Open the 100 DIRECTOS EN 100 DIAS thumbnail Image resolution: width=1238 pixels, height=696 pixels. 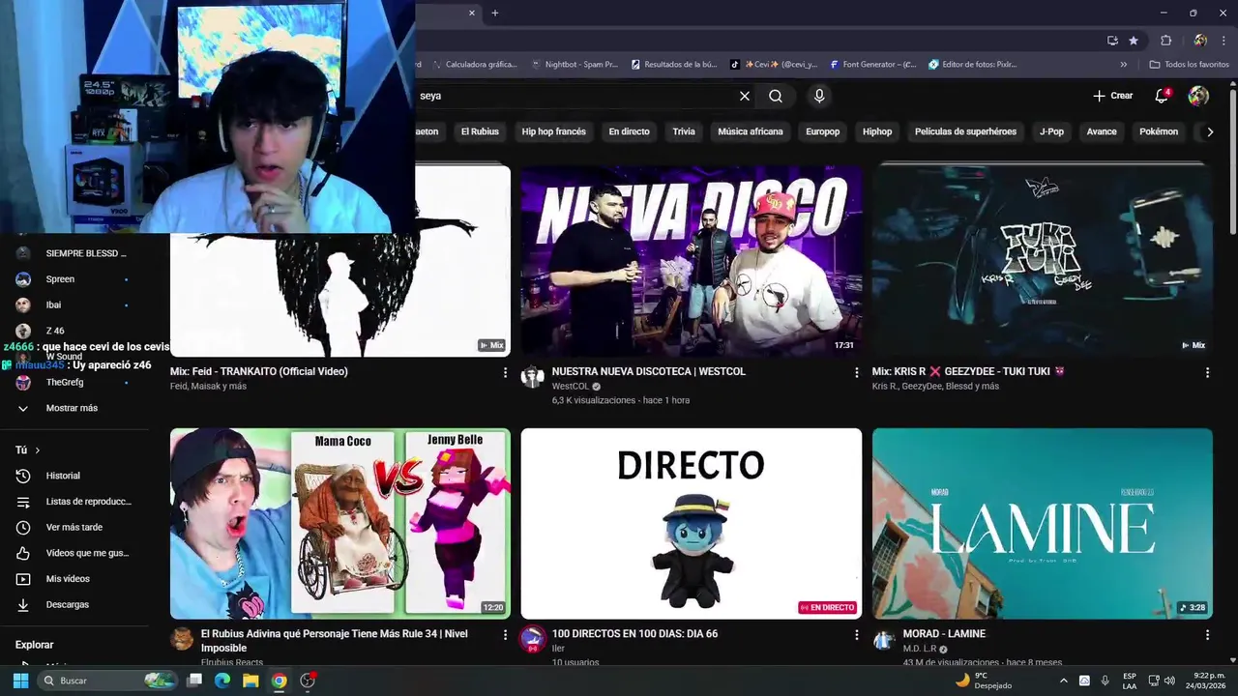click(x=692, y=523)
